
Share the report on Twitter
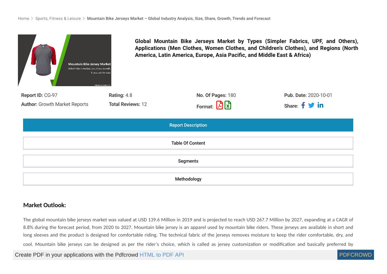(x=311, y=105)
